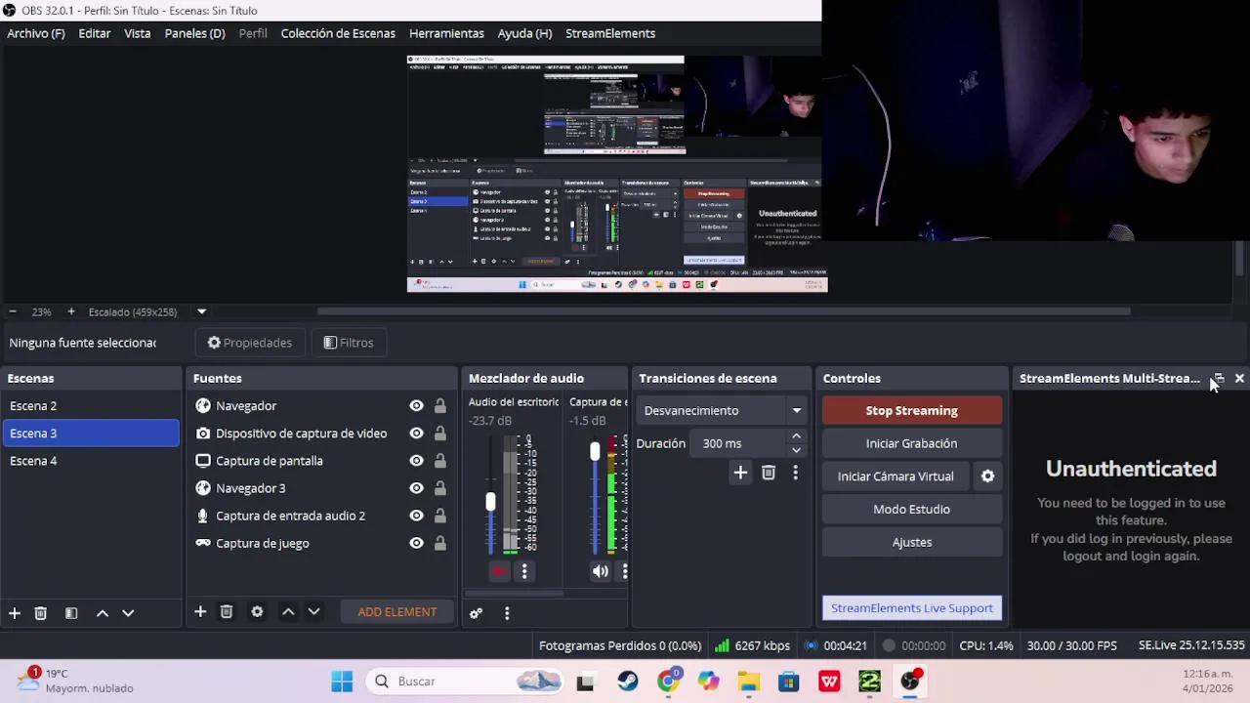This screenshot has height=703, width=1250.
Task: Open the StreamElements menu
Action: click(x=610, y=33)
